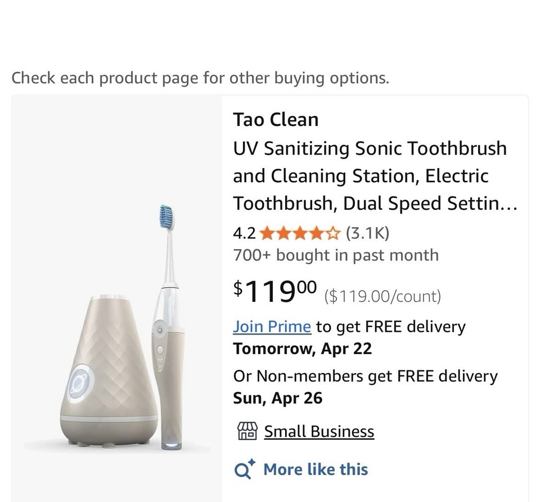Click the Sun, Apr 26 delivery date
Image resolution: width=540 pixels, height=502 pixels.
point(278,398)
